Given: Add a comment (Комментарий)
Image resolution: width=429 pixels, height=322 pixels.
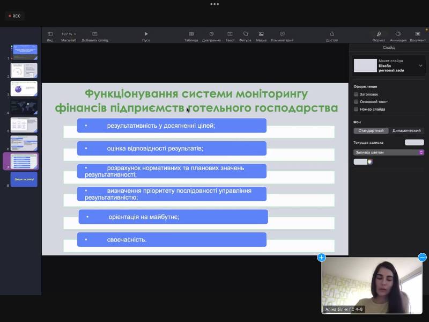Looking at the screenshot, I should [x=282, y=36].
